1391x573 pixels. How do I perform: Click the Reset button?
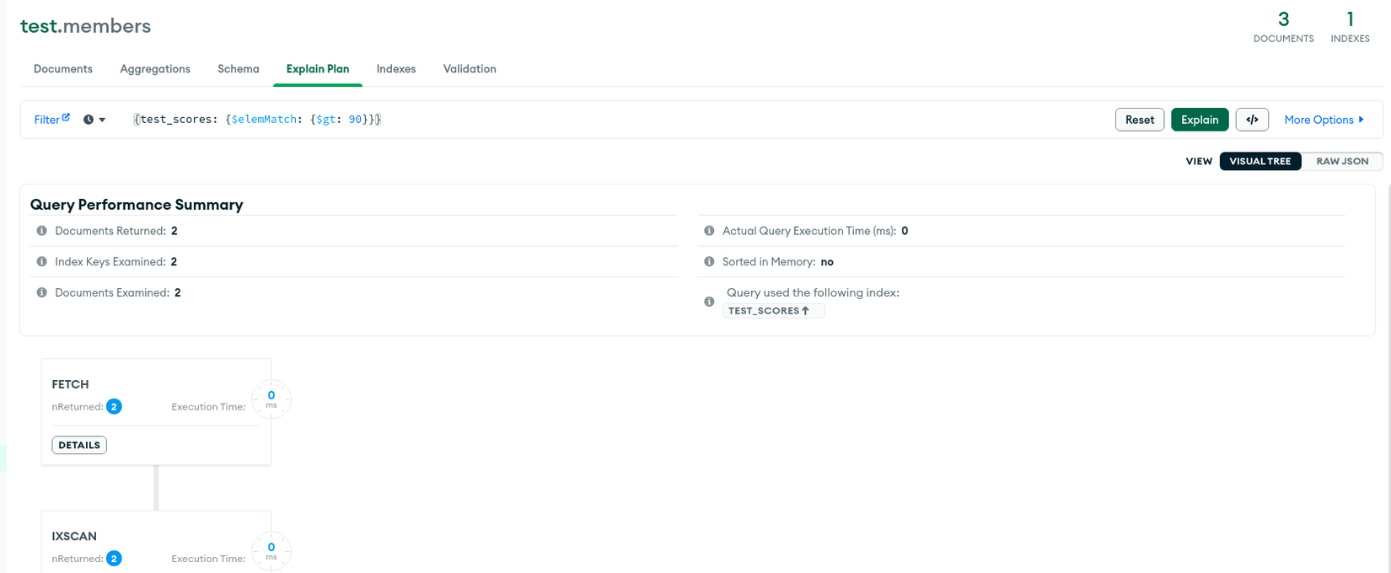point(1140,120)
